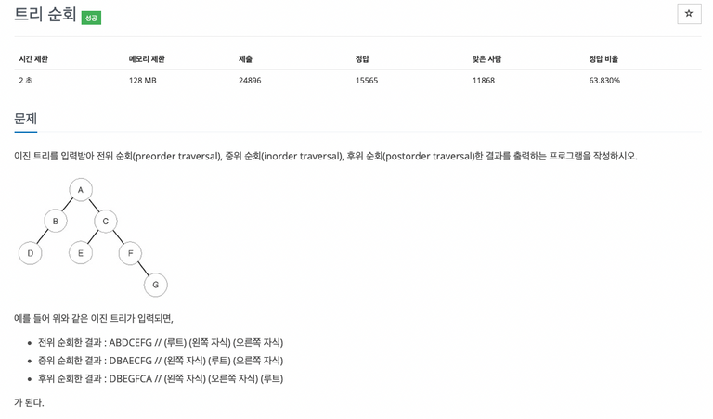This screenshot has height=419, width=713.
Task: Click the postorder result line DBEGFCA
Action: coord(161,378)
